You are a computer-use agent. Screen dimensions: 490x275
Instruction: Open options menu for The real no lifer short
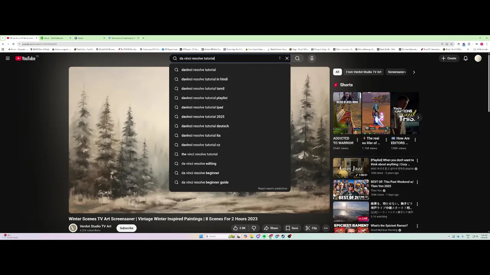click(386, 140)
